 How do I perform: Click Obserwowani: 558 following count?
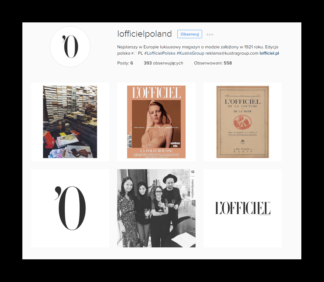click(213, 63)
